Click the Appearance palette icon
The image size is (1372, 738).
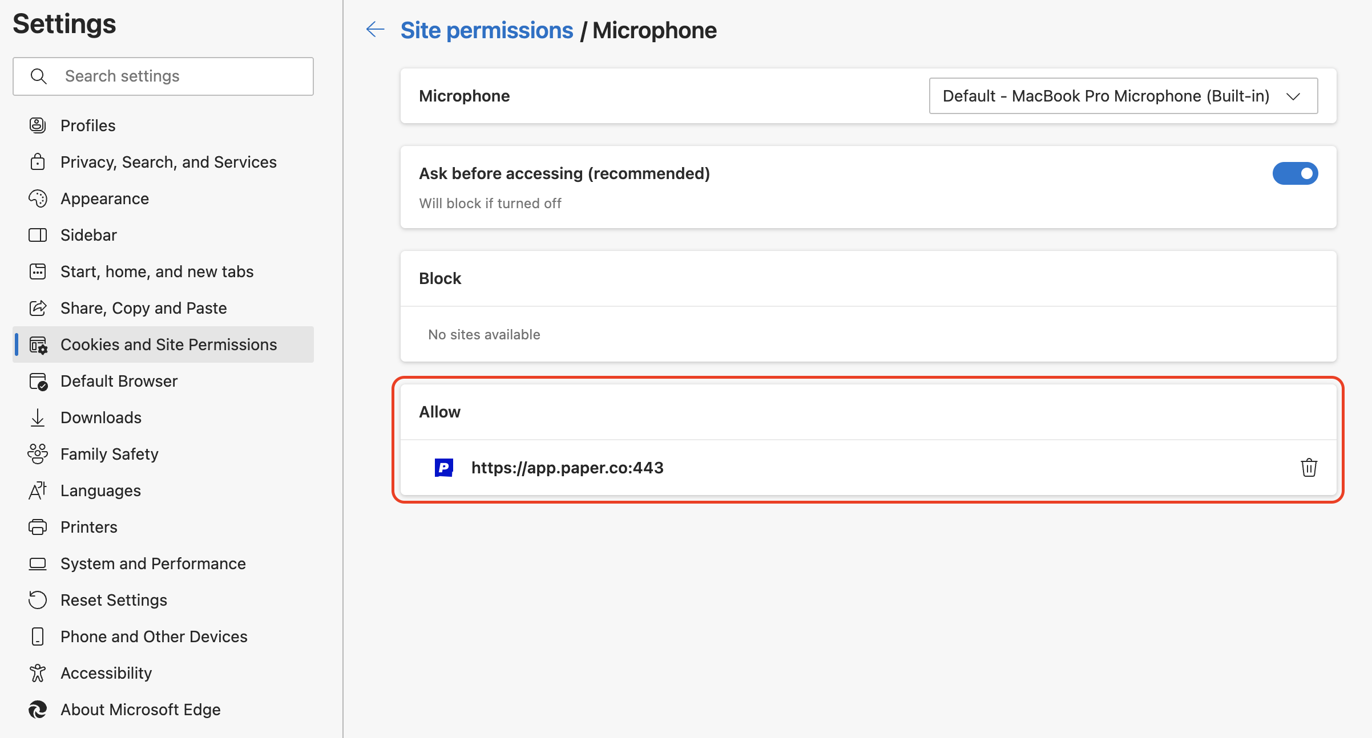38,198
